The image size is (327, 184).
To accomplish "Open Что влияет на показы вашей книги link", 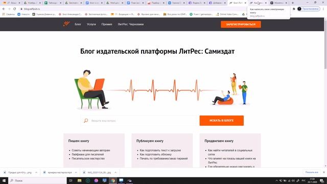I will (231, 160).
